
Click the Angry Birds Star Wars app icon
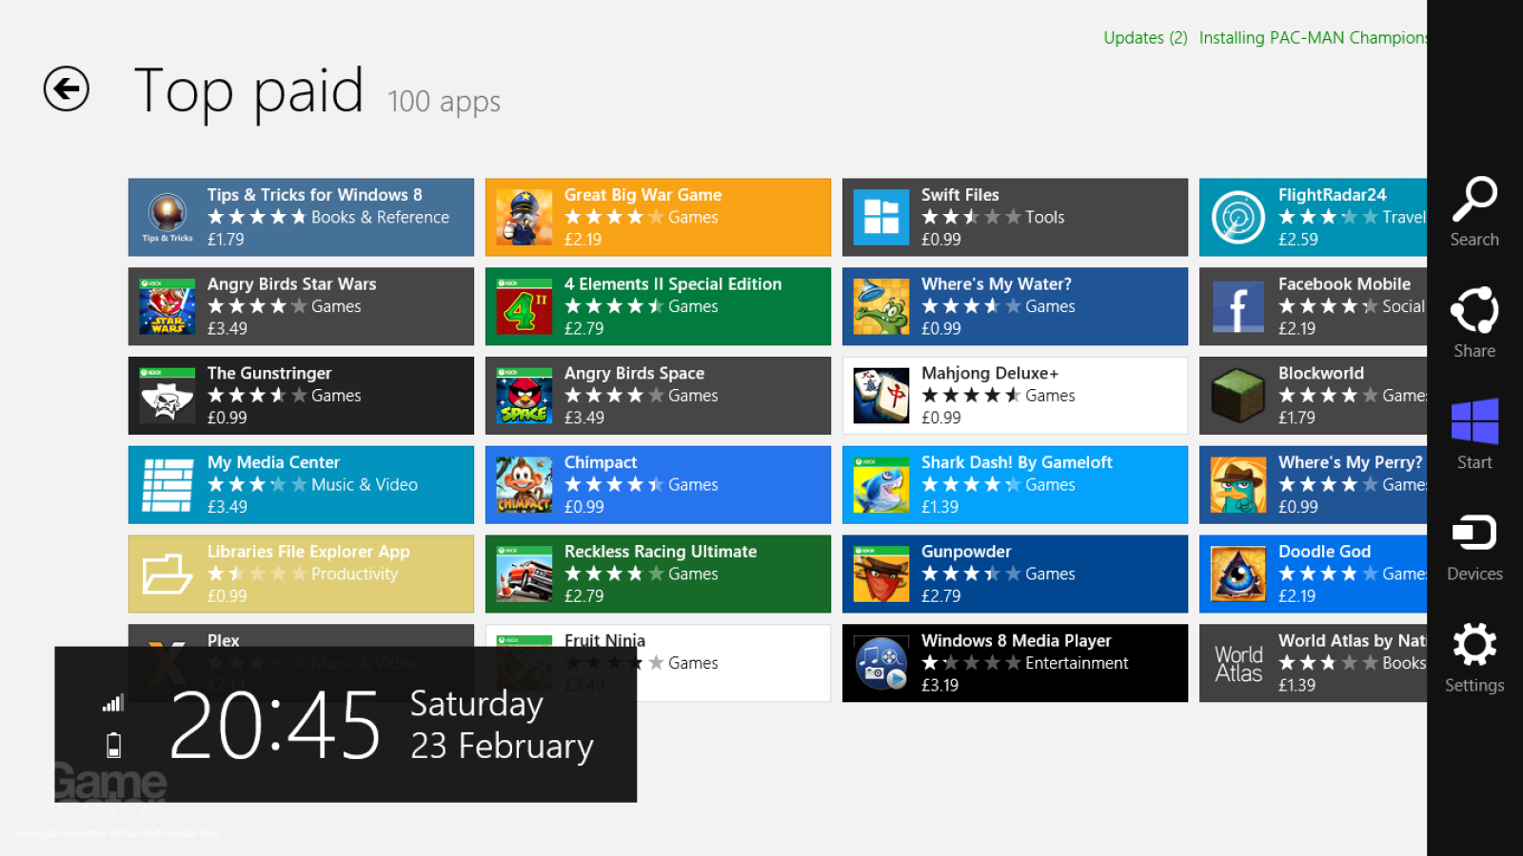coord(168,306)
